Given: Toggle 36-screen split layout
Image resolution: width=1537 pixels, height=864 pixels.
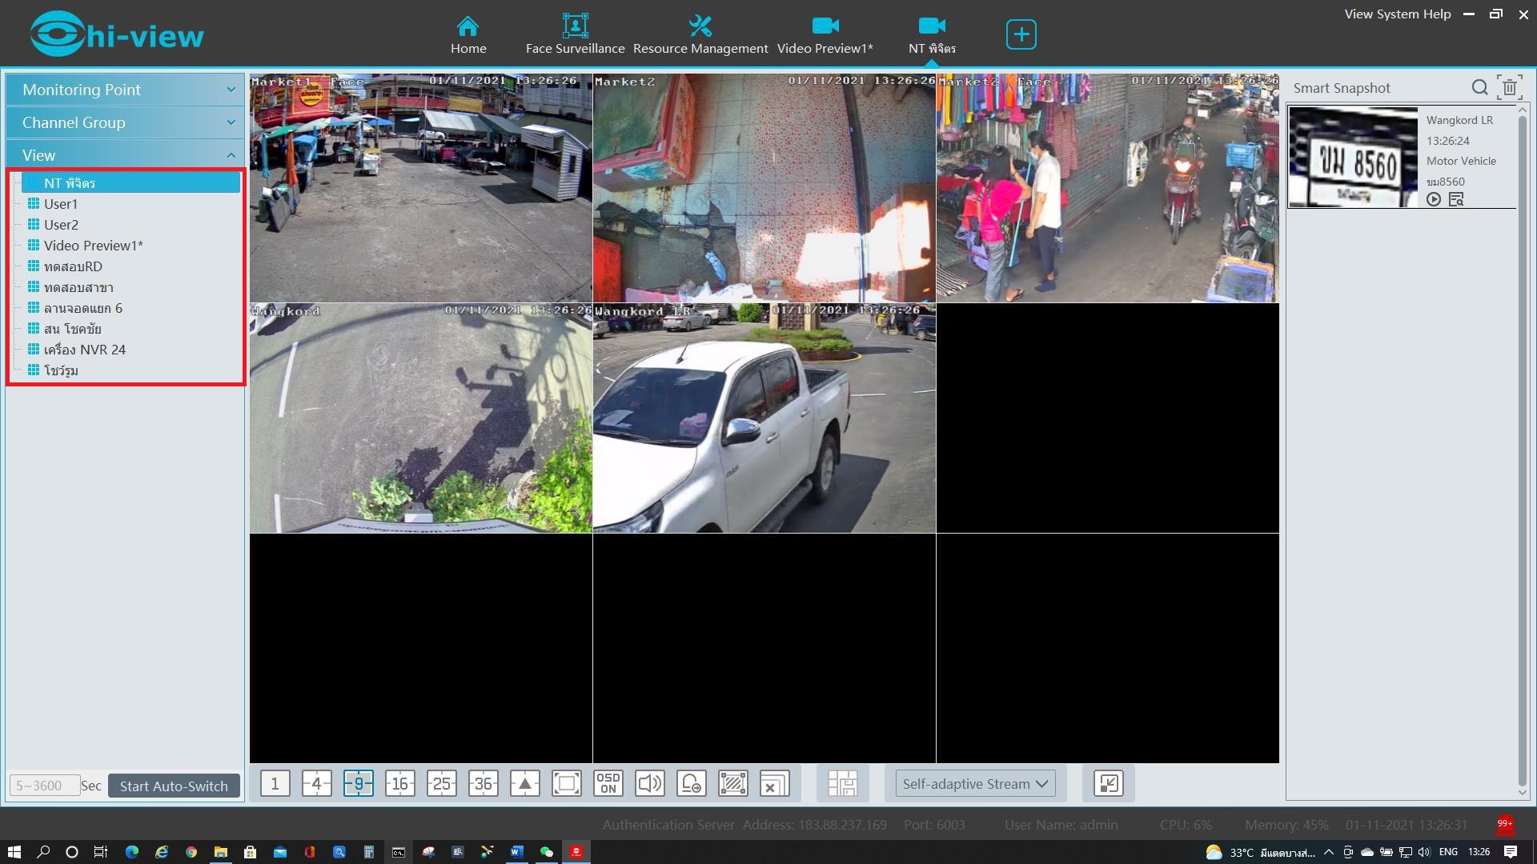Looking at the screenshot, I should (x=483, y=784).
